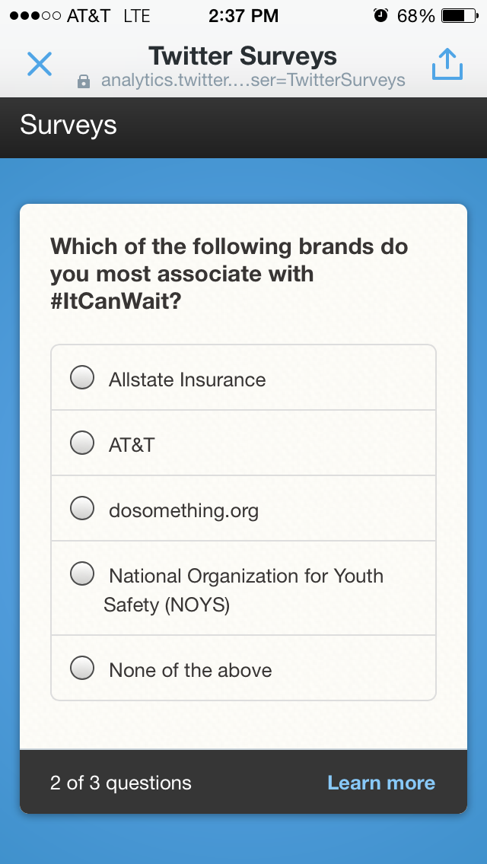Tap the lock icon beside URL
This screenshot has height=864, width=487.
point(84,81)
